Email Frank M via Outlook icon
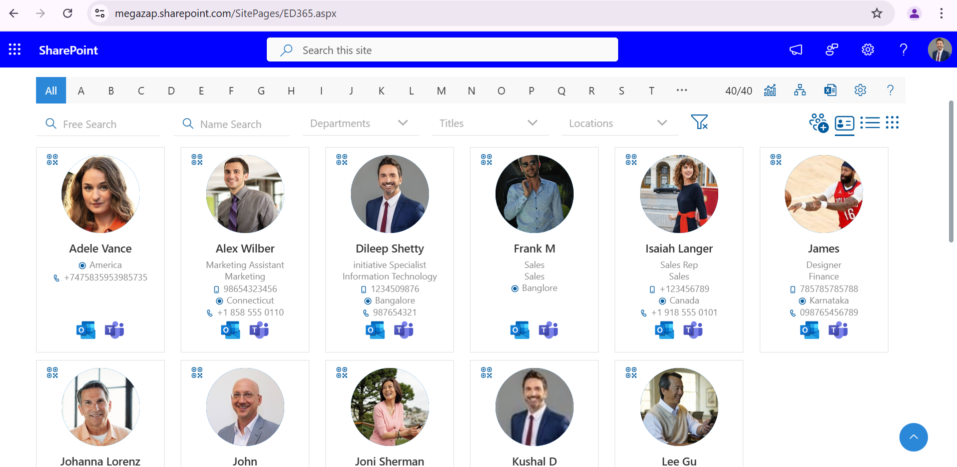 tap(520, 330)
